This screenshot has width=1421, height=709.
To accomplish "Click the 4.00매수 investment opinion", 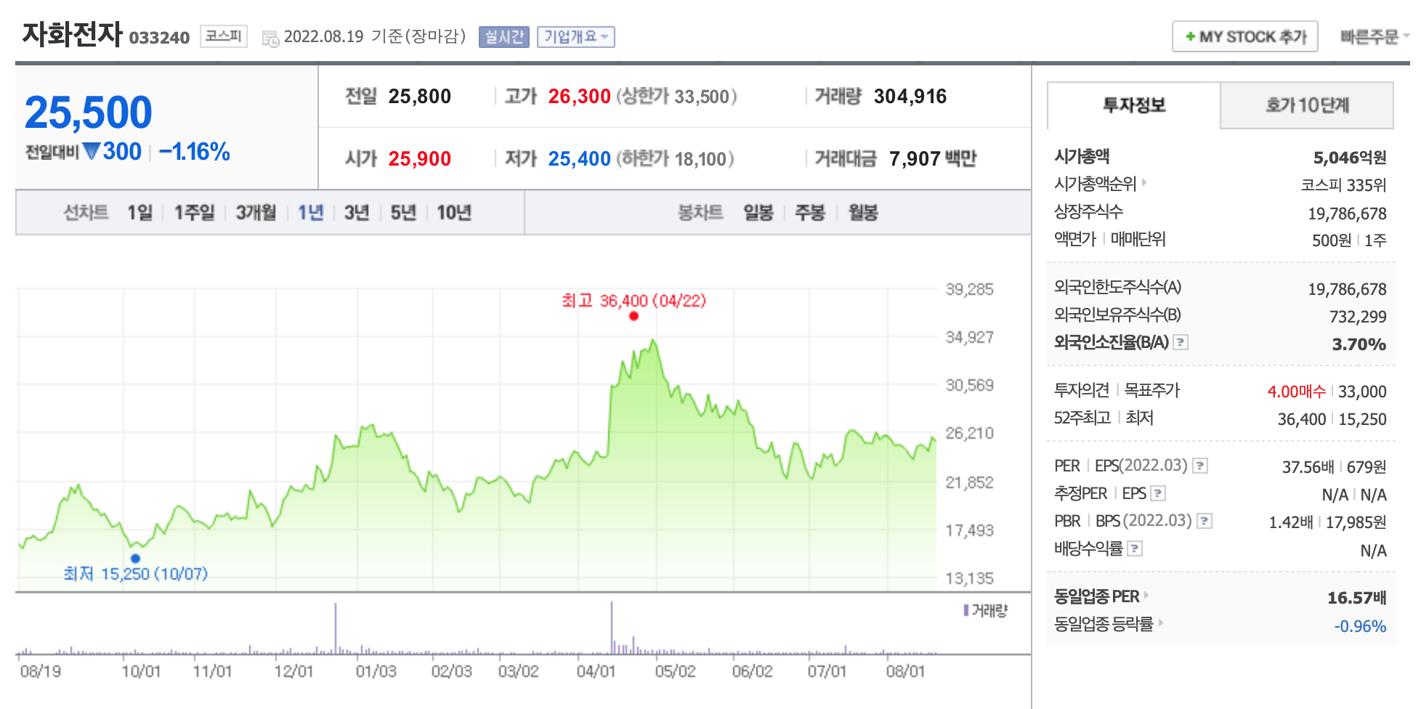I will pyautogui.click(x=1297, y=392).
